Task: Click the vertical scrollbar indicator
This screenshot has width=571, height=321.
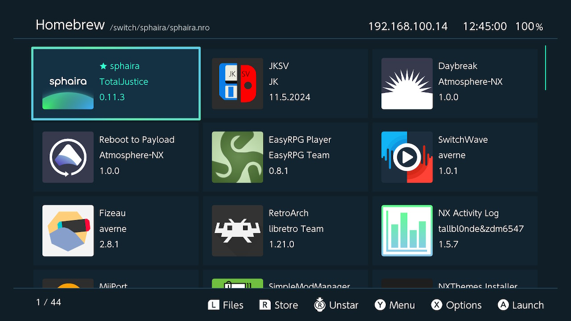Action: [x=545, y=68]
